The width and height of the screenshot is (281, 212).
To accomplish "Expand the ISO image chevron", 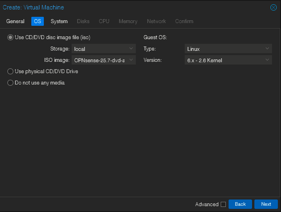I will click(131, 60).
